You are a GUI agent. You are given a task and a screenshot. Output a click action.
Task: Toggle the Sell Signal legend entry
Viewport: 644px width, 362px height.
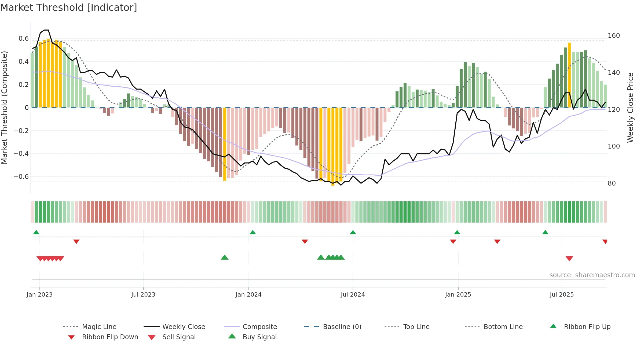[x=172, y=337]
